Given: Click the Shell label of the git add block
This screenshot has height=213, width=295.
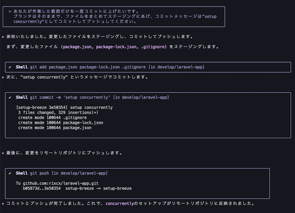Looking at the screenshot, I should pos(22,67).
